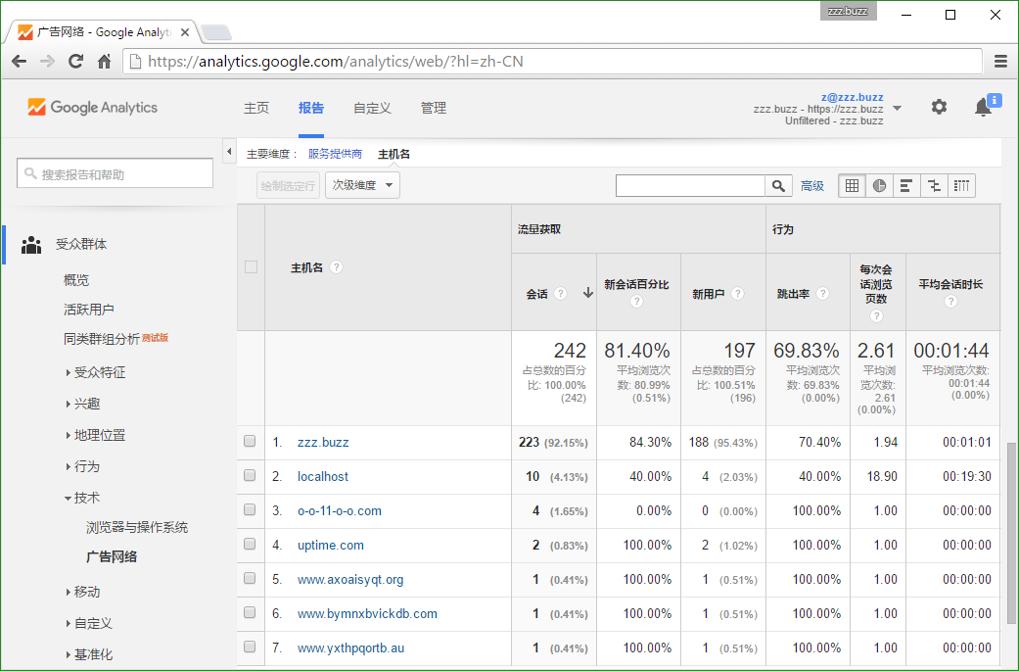The width and height of the screenshot is (1019, 671).
Task: Open 同类群组分析 in sidebar
Action: pyautogui.click(x=102, y=339)
